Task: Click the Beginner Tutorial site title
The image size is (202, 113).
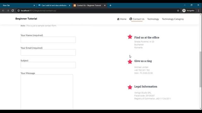Action: tap(26, 19)
